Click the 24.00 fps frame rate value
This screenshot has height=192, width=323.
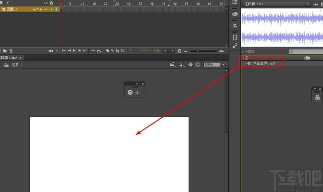[x=145, y=50]
